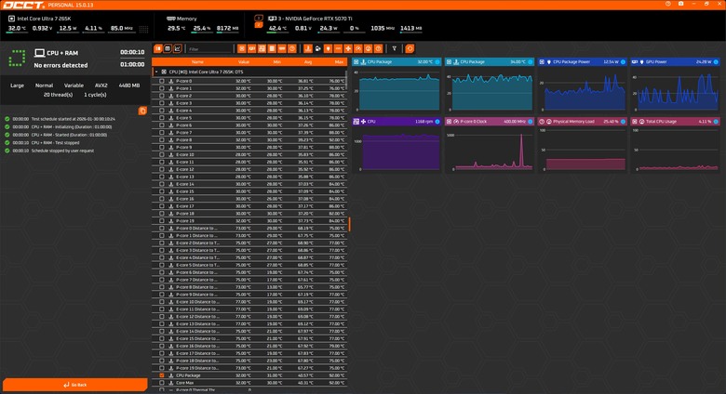The image size is (726, 394).
Task: Tick the P-core 19 row checkbox
Action: click(162, 221)
